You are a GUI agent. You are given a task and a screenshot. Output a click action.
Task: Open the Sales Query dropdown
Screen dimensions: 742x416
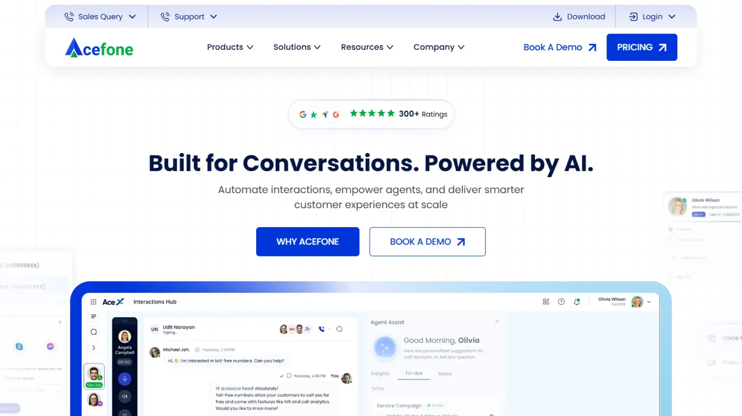coord(100,17)
